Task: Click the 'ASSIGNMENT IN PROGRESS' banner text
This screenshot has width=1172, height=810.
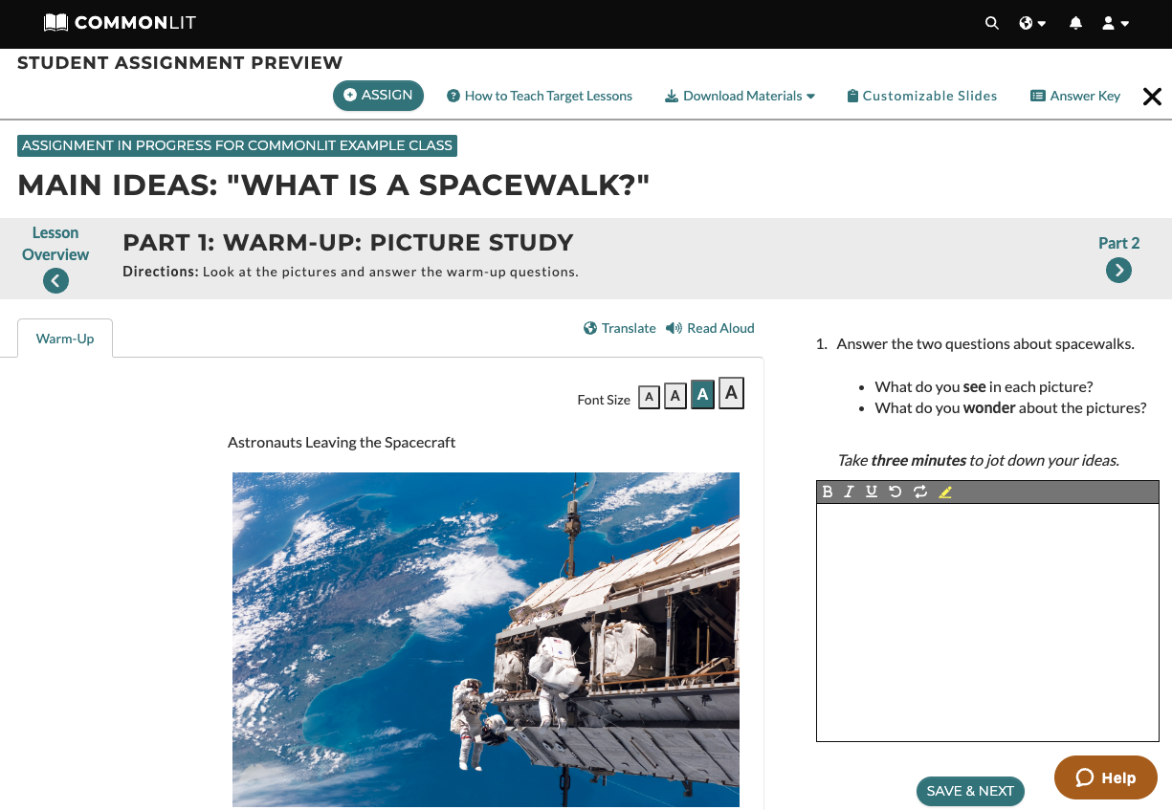Action: coord(237,145)
